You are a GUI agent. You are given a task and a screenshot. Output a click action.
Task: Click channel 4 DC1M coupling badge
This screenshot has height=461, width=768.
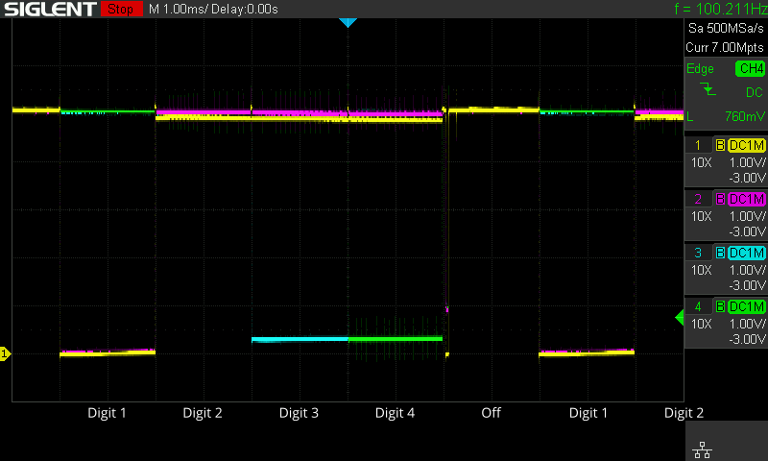[x=747, y=306]
